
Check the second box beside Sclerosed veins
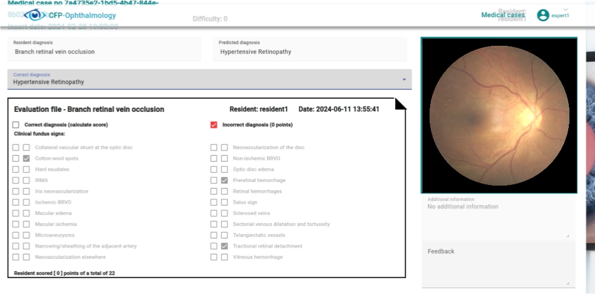click(x=224, y=214)
